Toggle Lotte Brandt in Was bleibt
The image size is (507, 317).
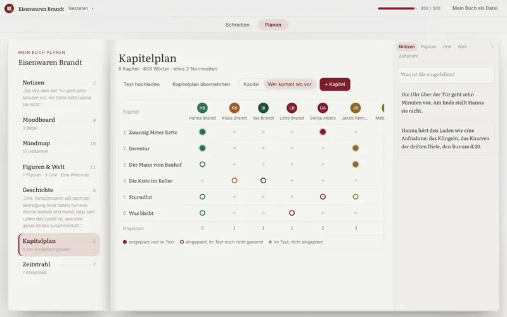pyautogui.click(x=292, y=213)
